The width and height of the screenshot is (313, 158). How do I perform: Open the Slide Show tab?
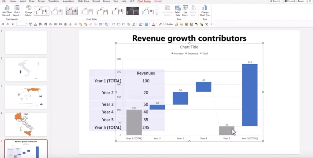83,1
